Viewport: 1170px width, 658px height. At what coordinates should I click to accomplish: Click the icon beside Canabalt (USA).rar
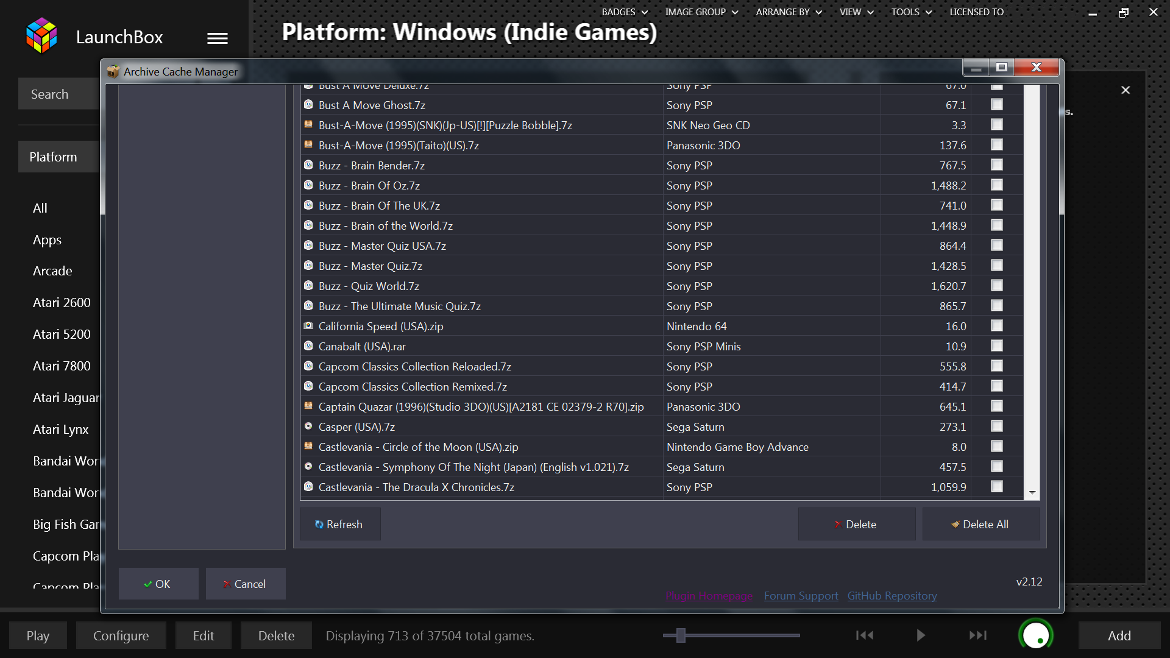308,346
